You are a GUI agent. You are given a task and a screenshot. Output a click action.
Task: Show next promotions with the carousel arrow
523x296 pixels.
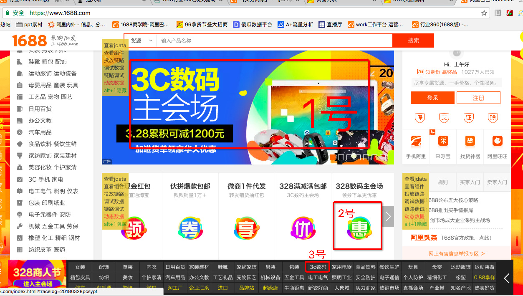click(388, 216)
